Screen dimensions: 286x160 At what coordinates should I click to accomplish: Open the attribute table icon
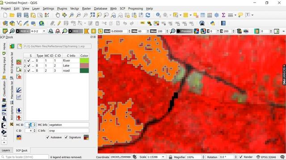click(x=202, y=15)
